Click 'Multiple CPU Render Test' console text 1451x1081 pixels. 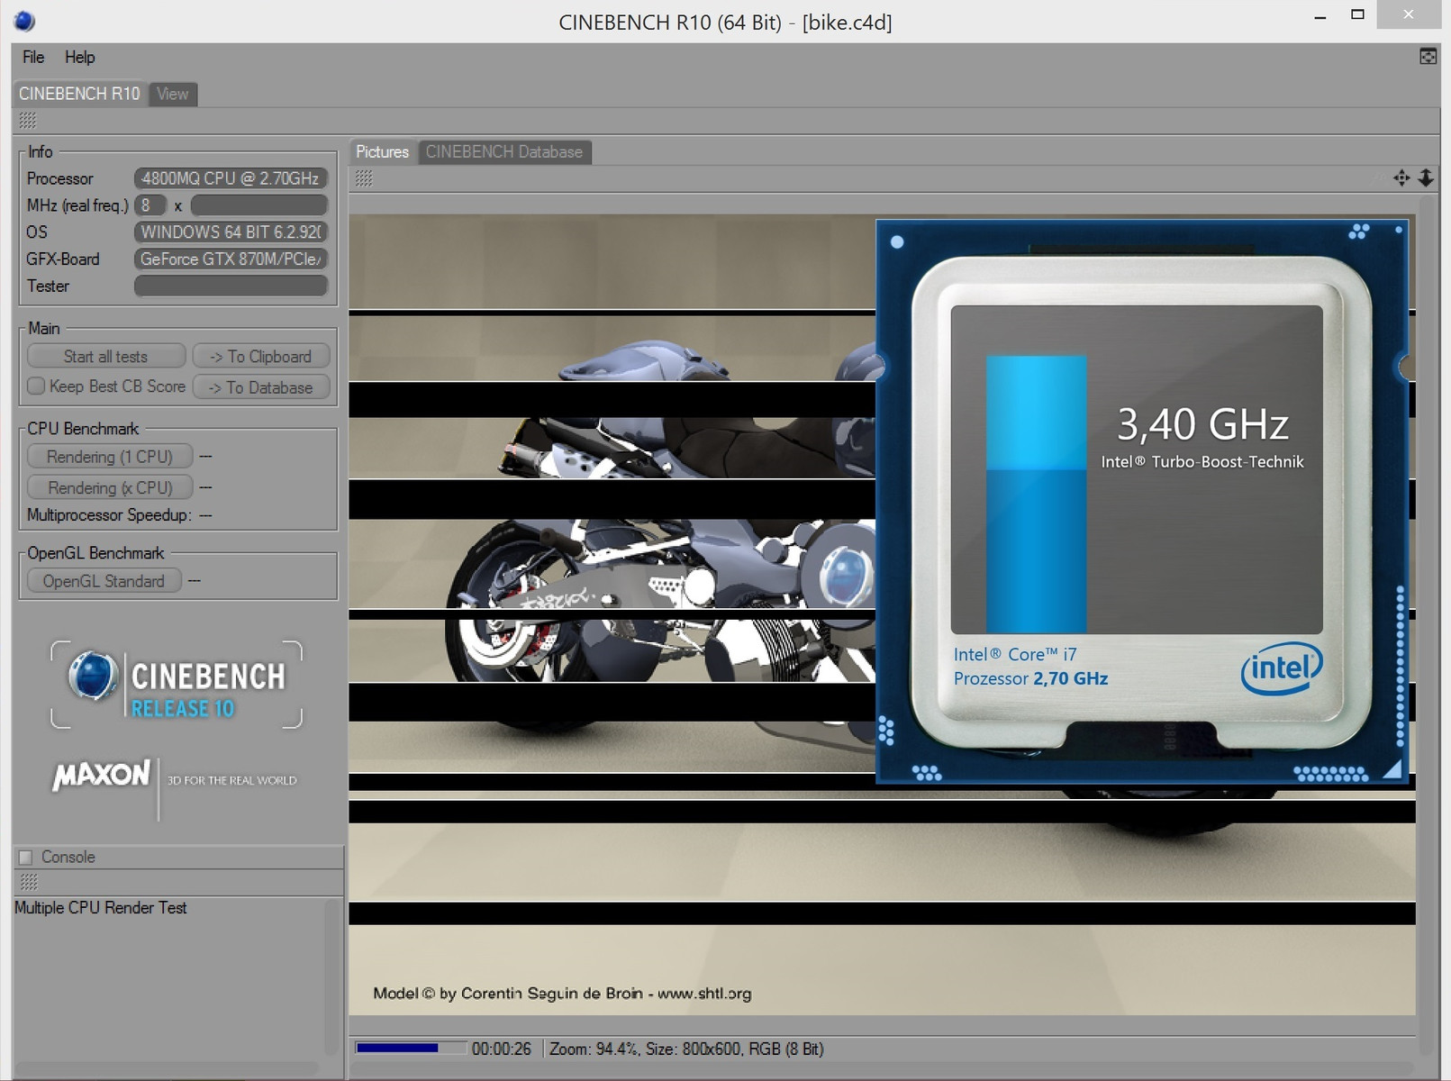(101, 907)
